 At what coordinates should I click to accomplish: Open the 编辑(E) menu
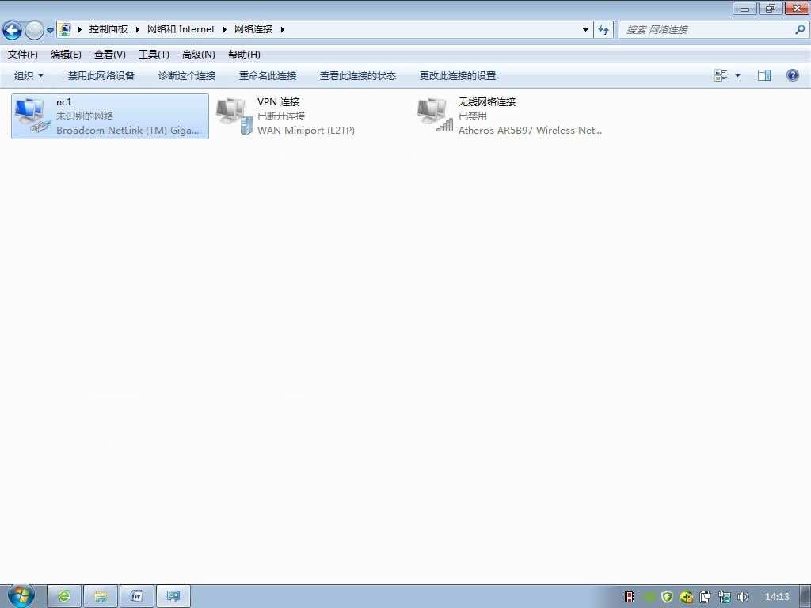66,55
